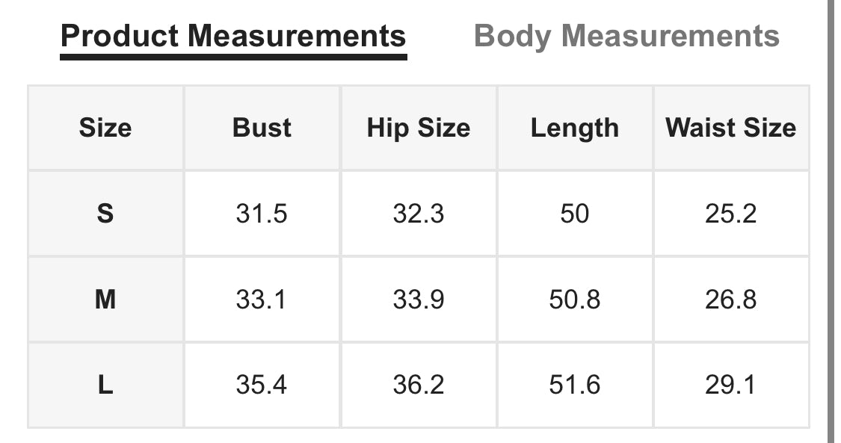The image size is (841, 443).
Task: Click the Hip Size column header
Action: click(x=419, y=128)
